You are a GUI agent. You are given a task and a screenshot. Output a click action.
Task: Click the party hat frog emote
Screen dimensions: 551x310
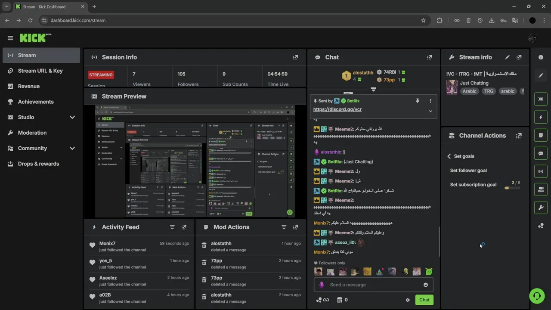pyautogui.click(x=380, y=272)
